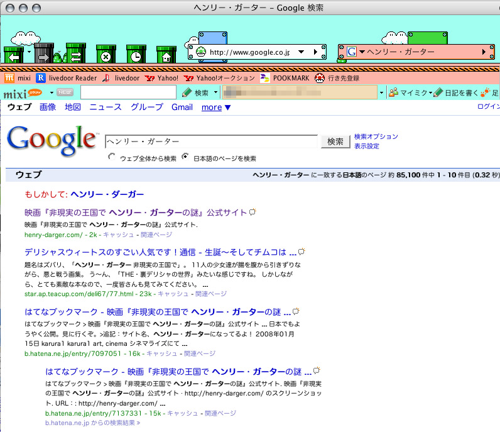
Task: Open 関連ページ for star.ap.teacup.com result
Action: pyautogui.click(x=211, y=294)
